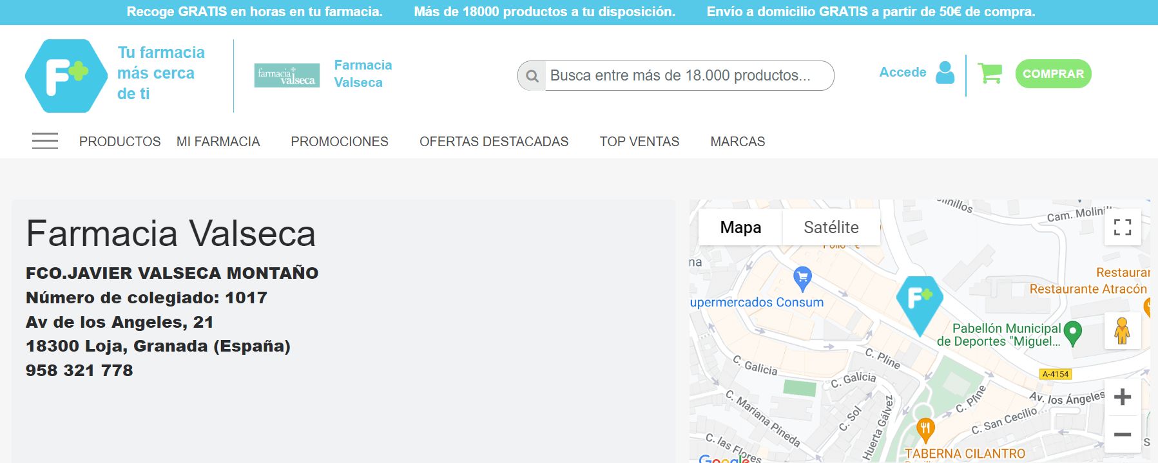1158x463 pixels.
Task: Click the A-4154 road badge on map
Action: (x=1056, y=374)
